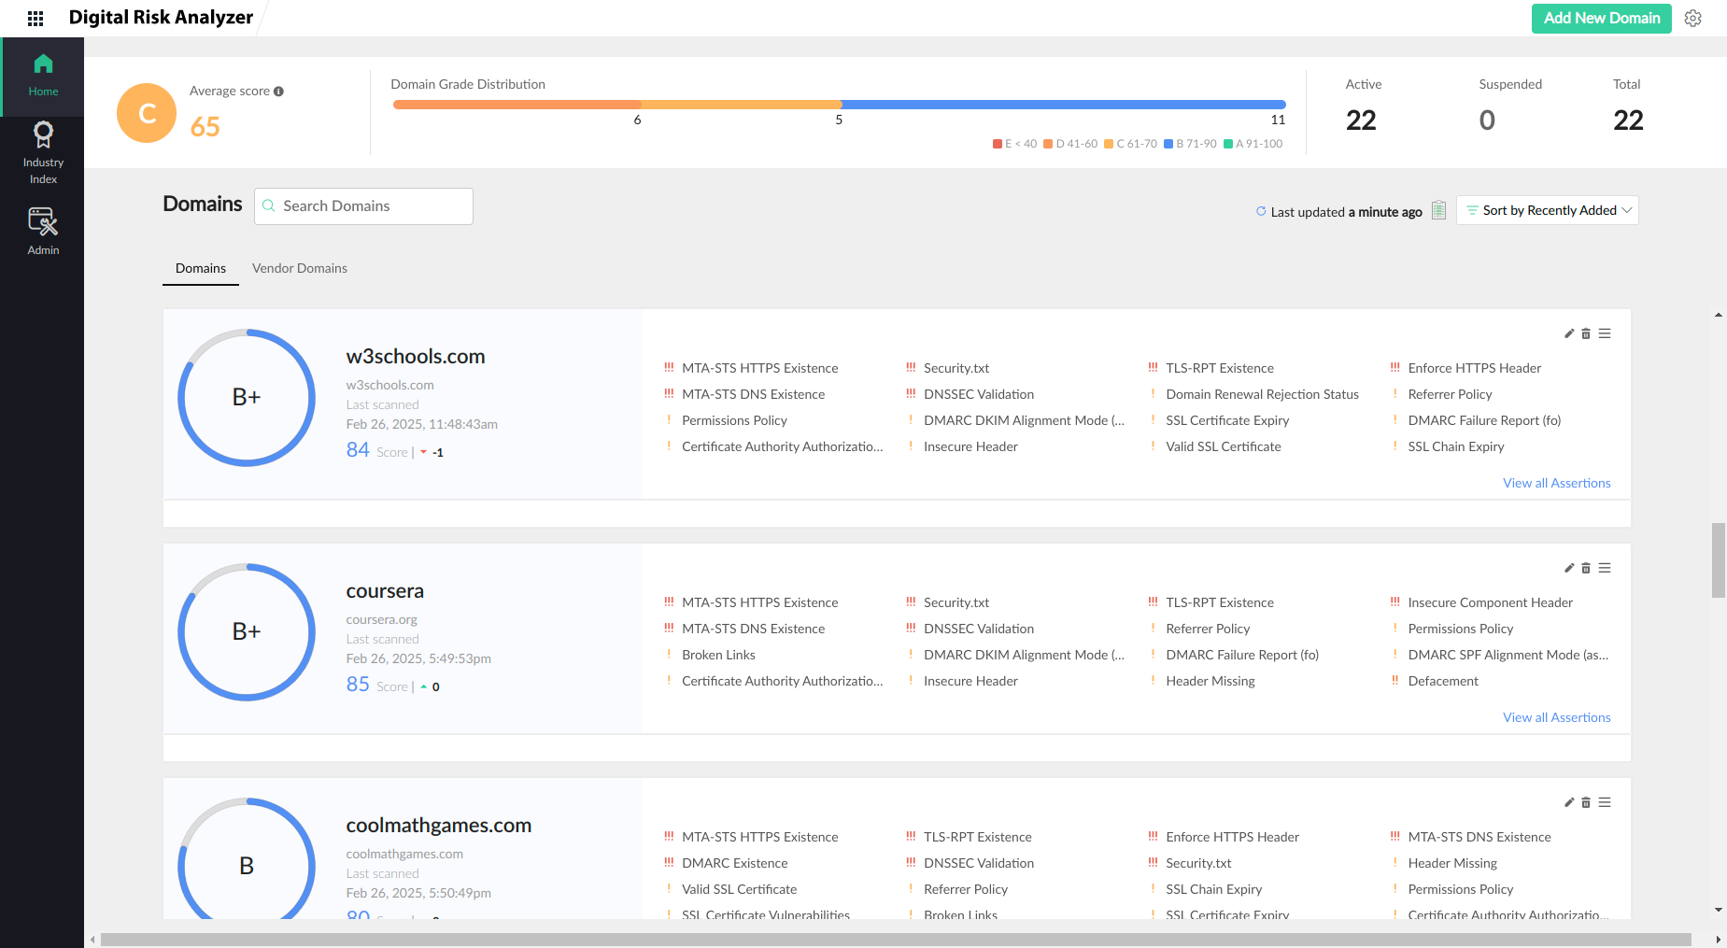Expand the score trend indicator for coursera

click(424, 686)
